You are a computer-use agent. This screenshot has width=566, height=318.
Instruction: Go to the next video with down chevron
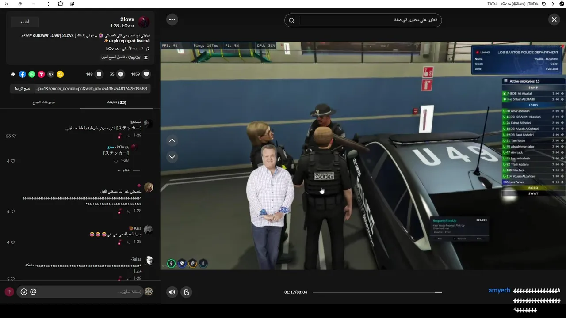(x=172, y=157)
